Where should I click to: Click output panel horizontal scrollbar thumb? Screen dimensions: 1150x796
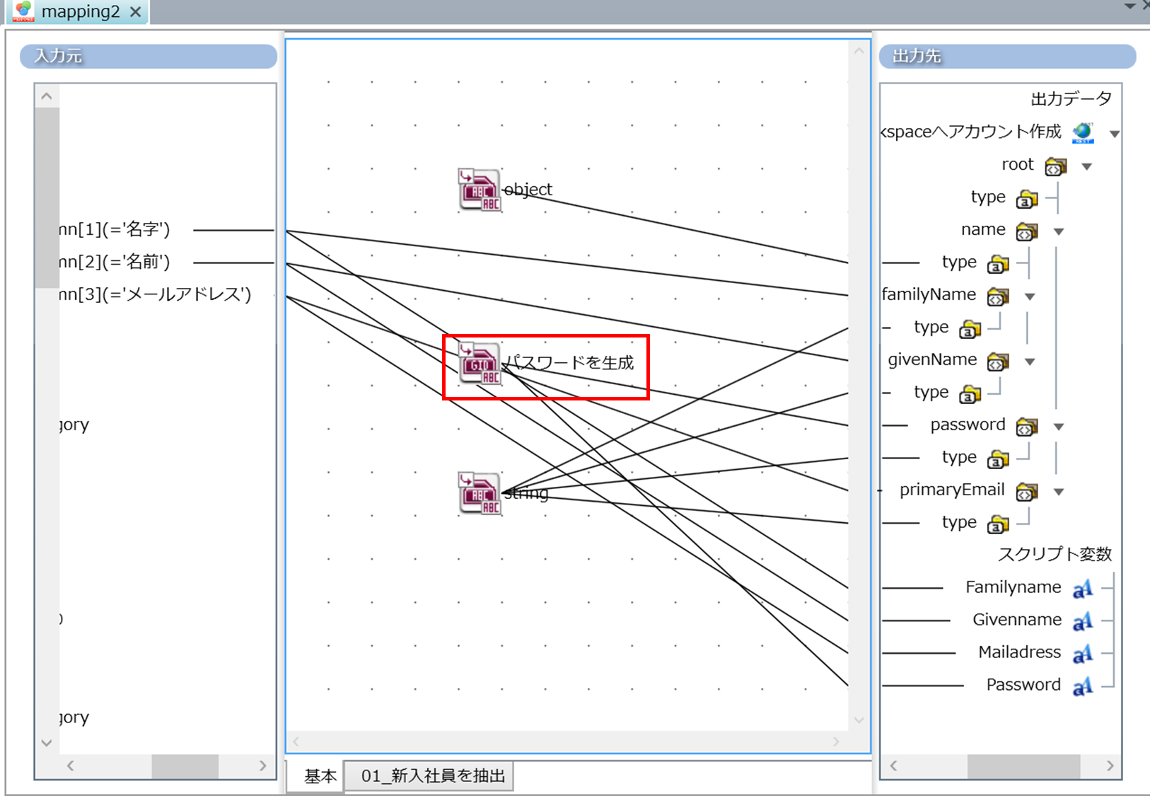click(1023, 766)
